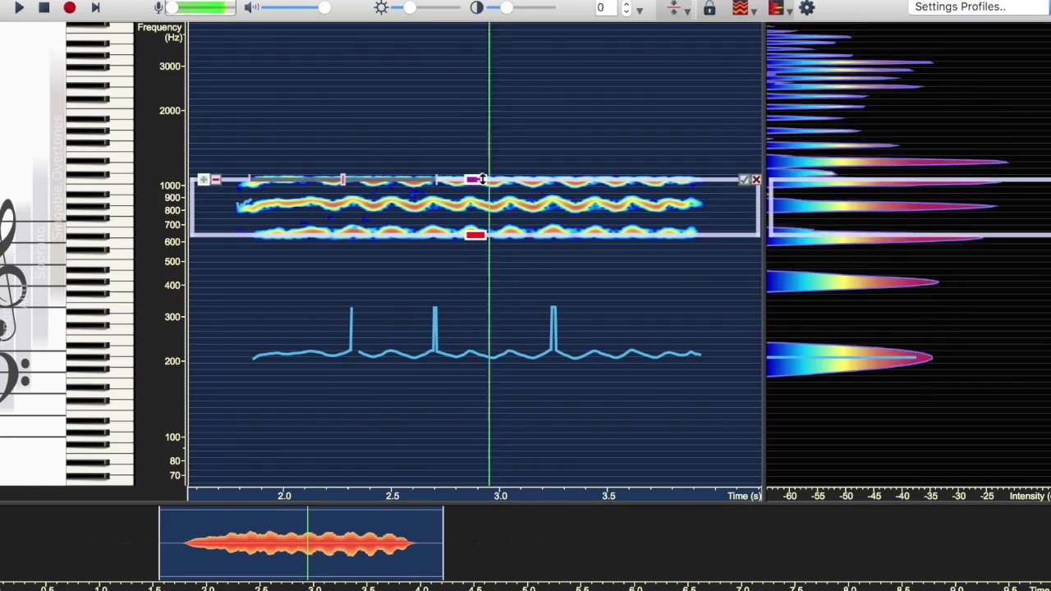Click the treble clef beside the piano keyboard

[13, 271]
